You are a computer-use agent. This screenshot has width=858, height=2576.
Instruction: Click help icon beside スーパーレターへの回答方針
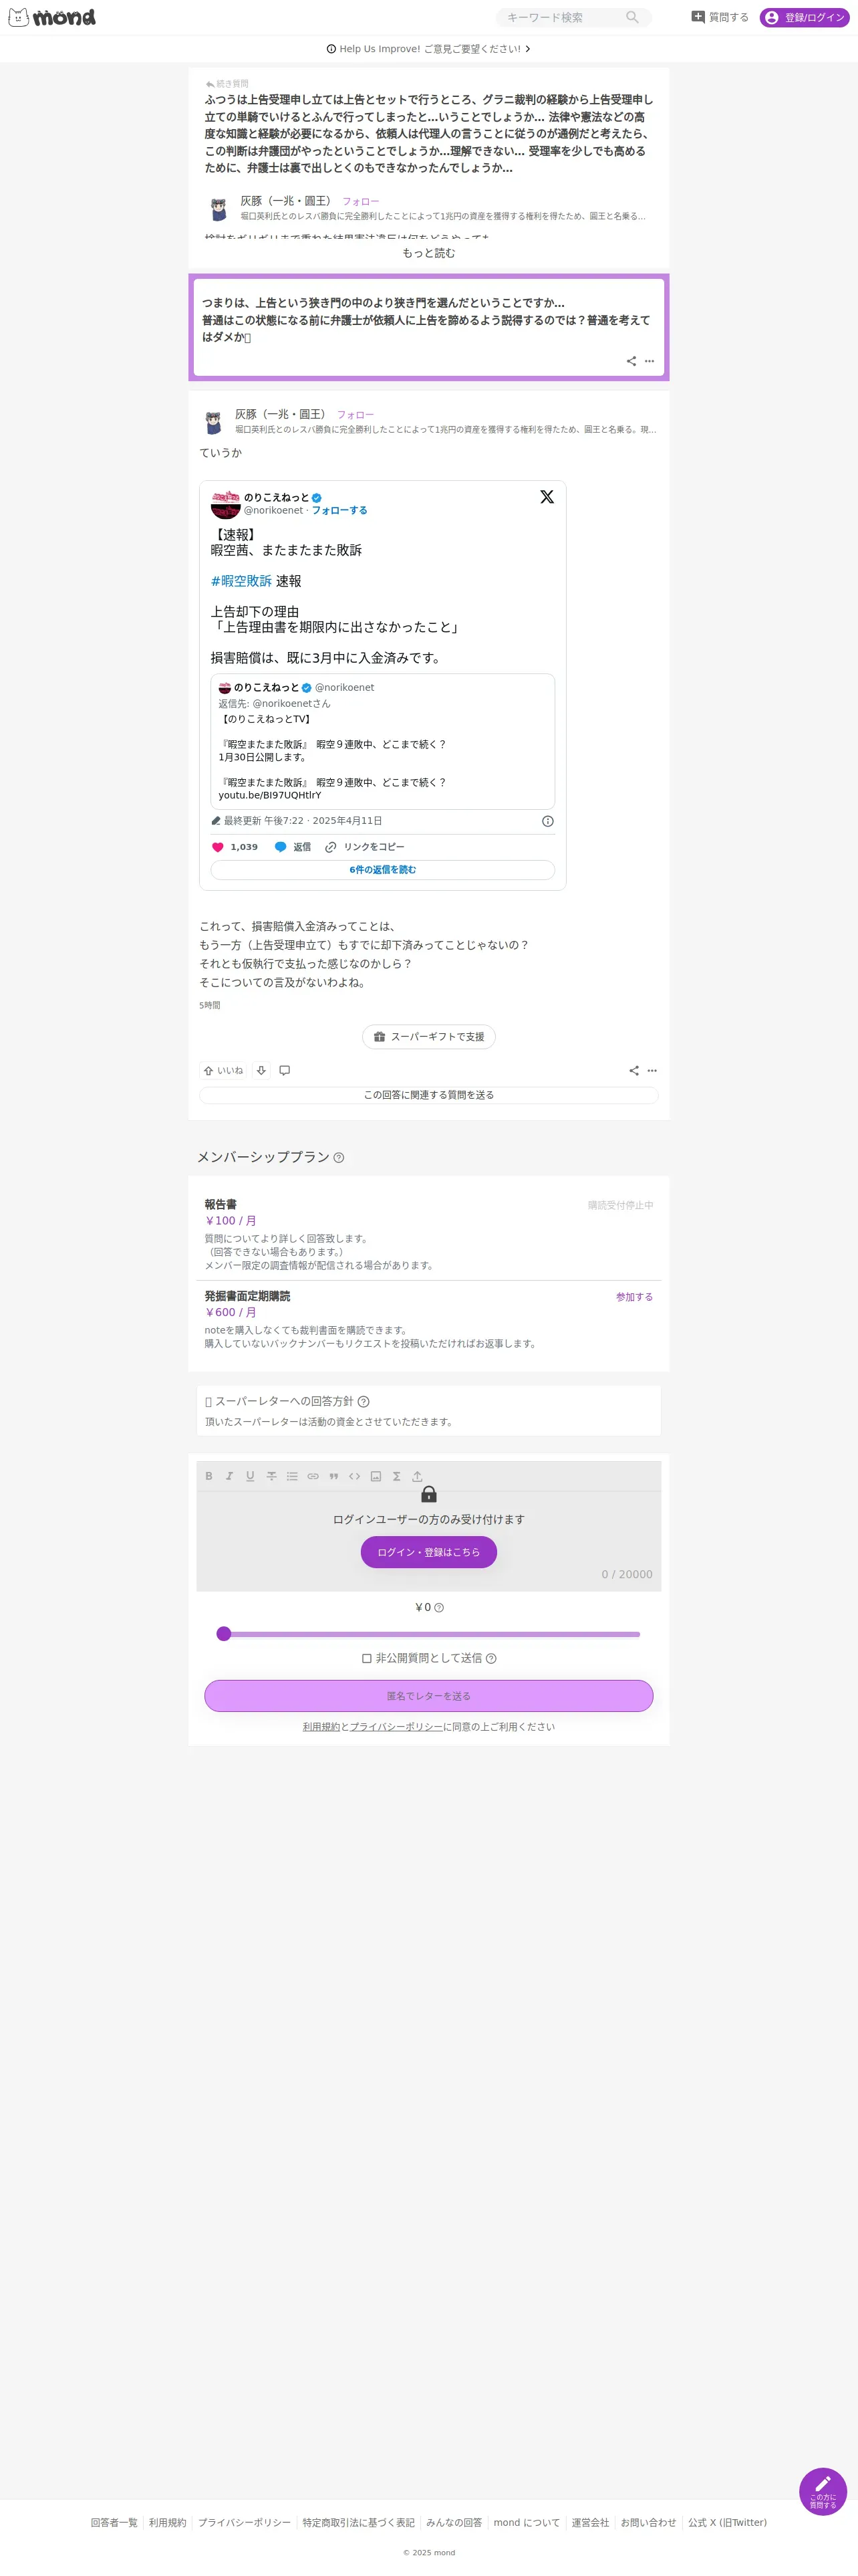point(364,1402)
